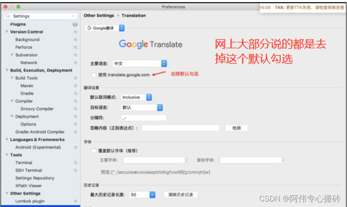Collapse the Tools tree node
This screenshot has width=347, height=207.
tap(7, 155)
